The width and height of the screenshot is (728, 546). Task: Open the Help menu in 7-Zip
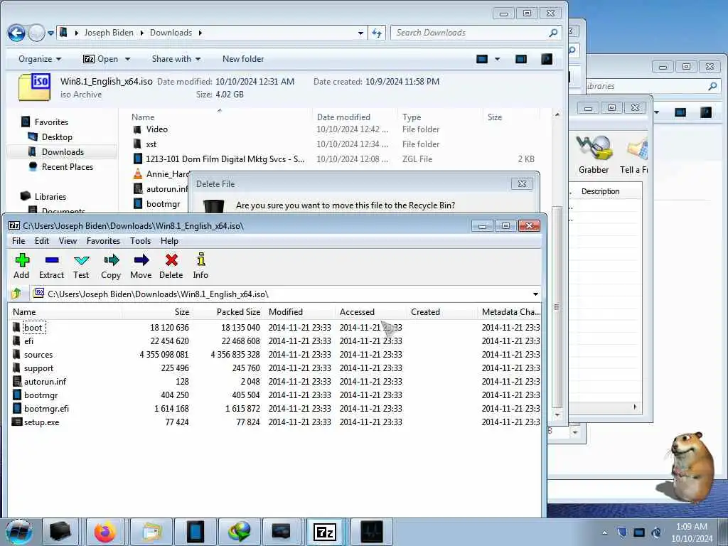point(169,240)
